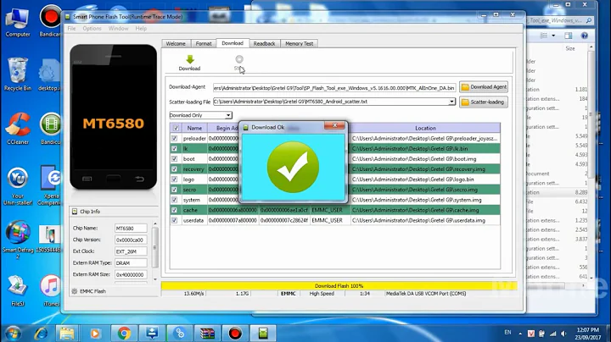This screenshot has width=611, height=342.
Task: Click the green Download arrow icon
Action: click(190, 59)
